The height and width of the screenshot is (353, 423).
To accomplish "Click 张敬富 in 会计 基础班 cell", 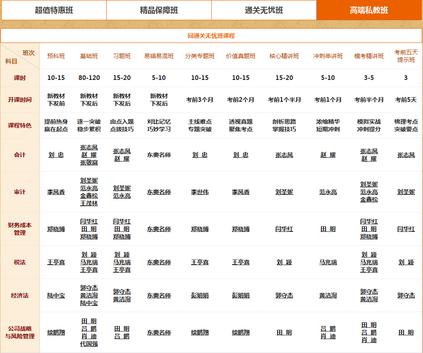I will click(89, 162).
